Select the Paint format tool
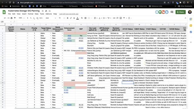The image size is (194, 109). tap(15, 18)
